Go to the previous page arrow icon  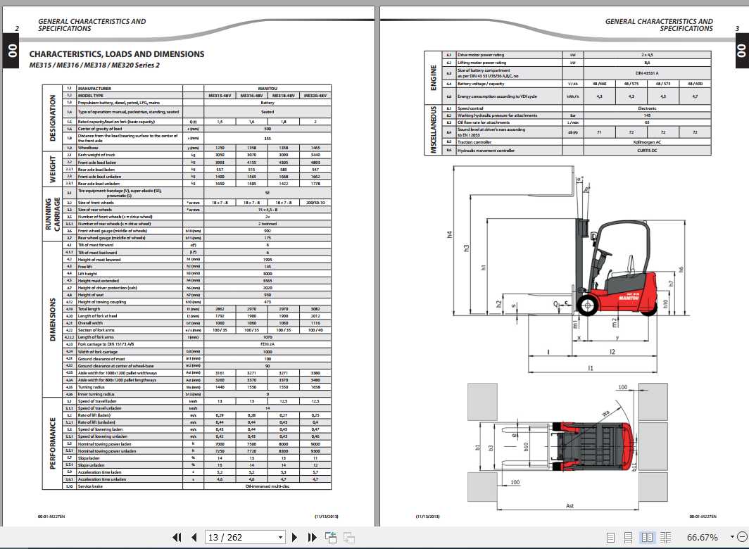pos(194,537)
